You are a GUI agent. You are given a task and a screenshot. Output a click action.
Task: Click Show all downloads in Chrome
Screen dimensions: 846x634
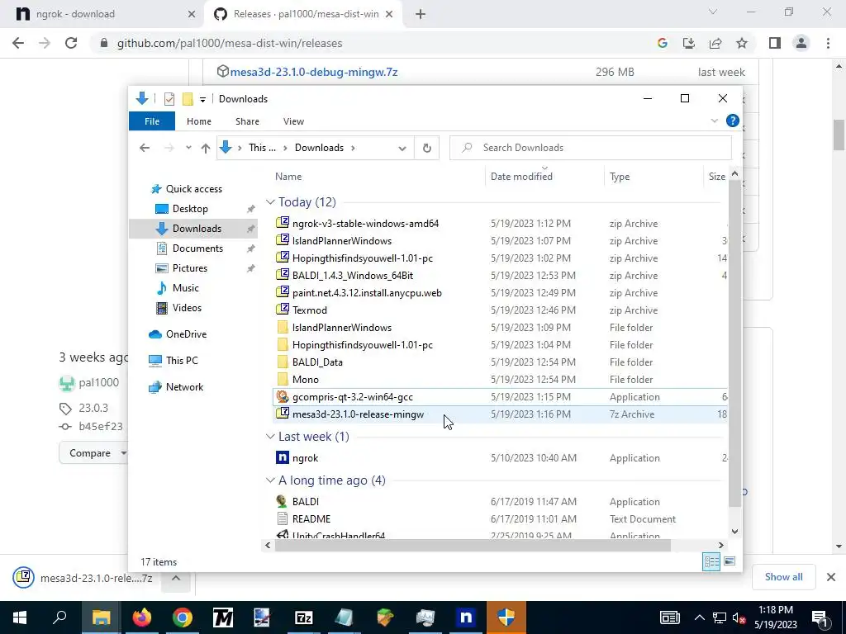coord(783,577)
